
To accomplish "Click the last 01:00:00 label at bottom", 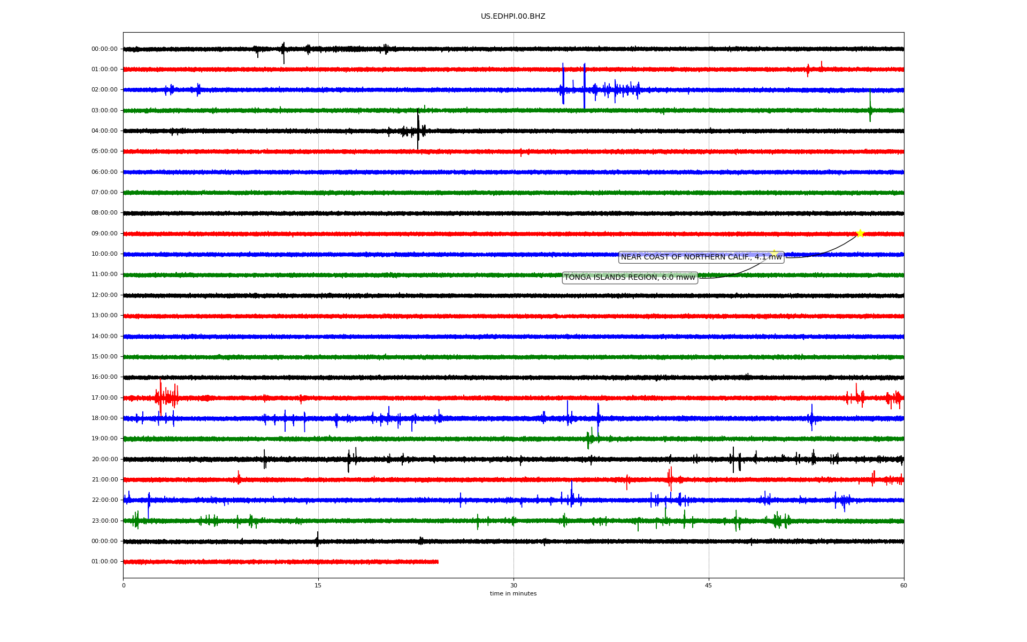I will tap(104, 562).
